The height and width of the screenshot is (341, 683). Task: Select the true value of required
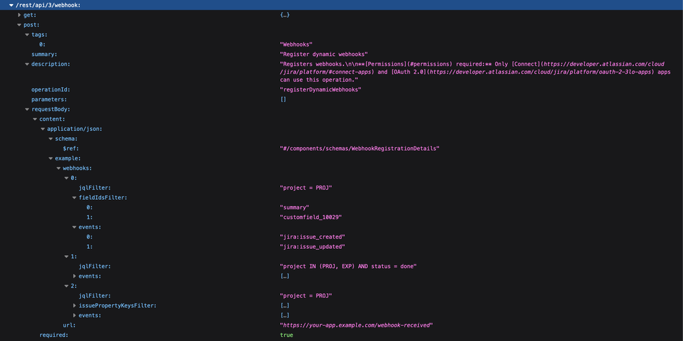point(286,336)
